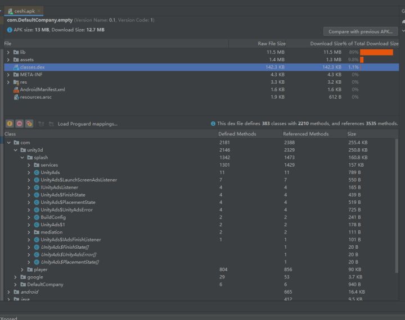The image size is (405, 320).
Task: Collapse the splash package
Action: pyautogui.click(x=22, y=158)
